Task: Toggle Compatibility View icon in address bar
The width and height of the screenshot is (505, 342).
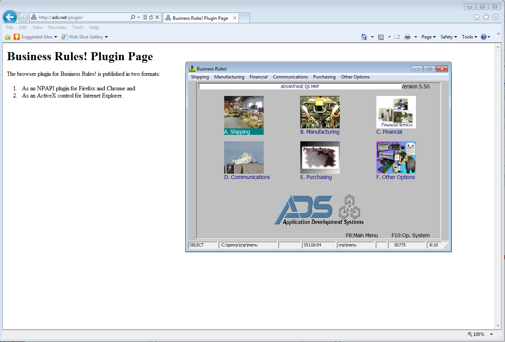Action: 145,18
